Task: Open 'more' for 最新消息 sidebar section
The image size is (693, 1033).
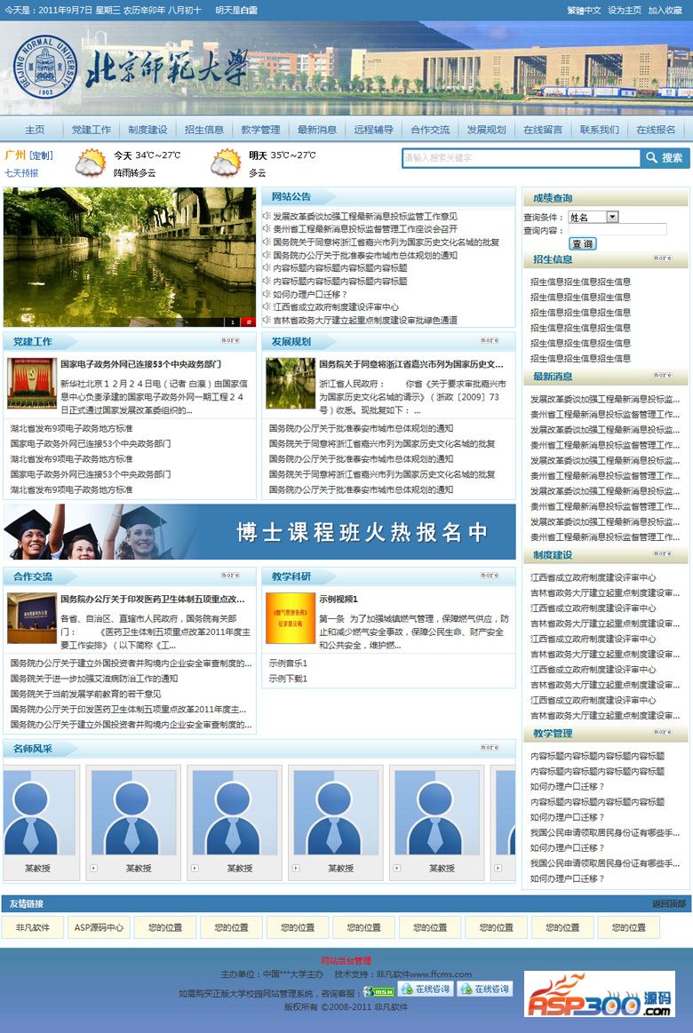Action: point(663,376)
